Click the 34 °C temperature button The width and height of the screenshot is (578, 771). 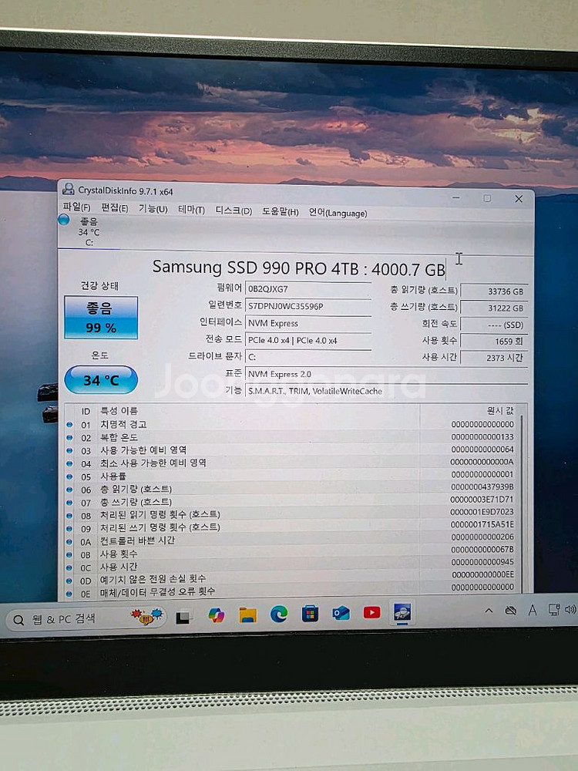pyautogui.click(x=101, y=380)
